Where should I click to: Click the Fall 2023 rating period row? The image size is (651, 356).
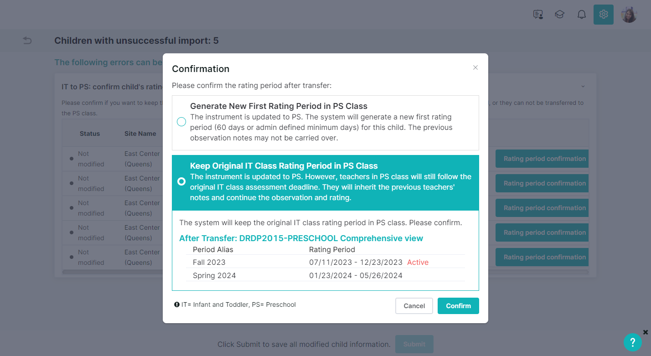click(x=325, y=262)
